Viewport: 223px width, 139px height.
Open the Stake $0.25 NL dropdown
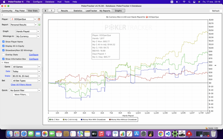[x=39, y=76]
